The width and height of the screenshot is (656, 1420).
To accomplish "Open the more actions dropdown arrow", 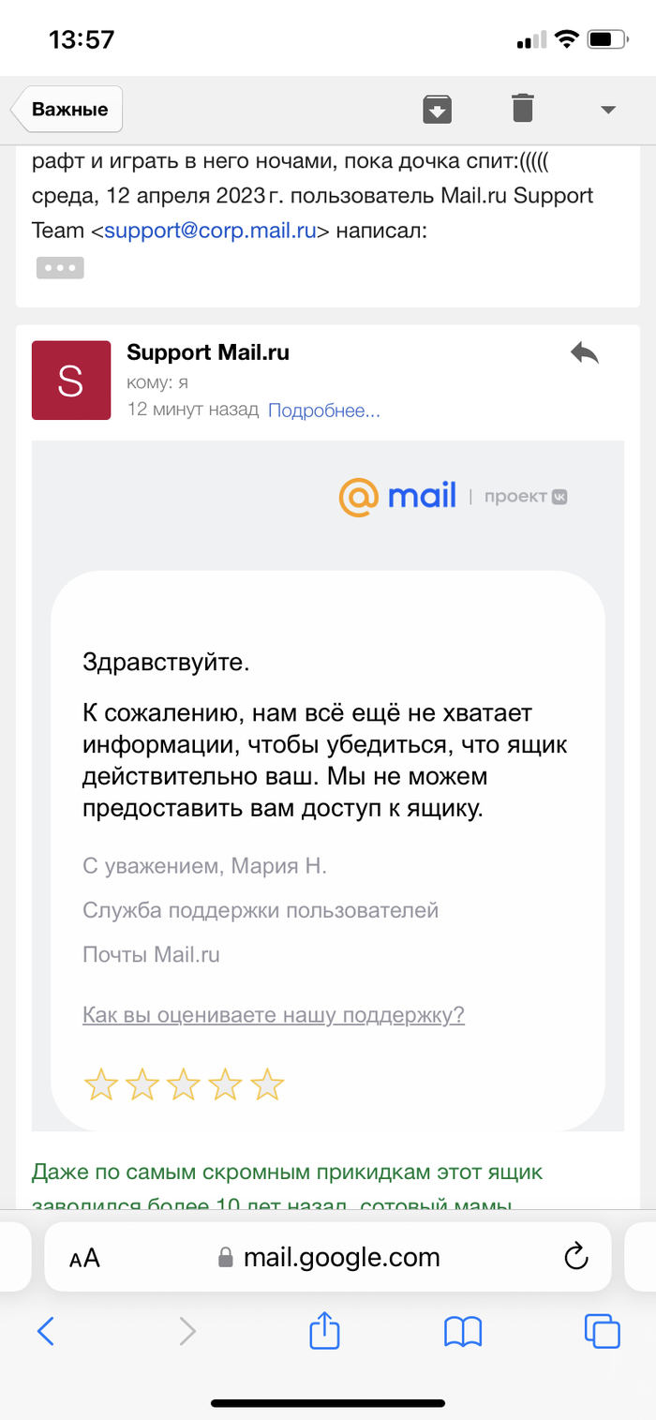I will 607,110.
